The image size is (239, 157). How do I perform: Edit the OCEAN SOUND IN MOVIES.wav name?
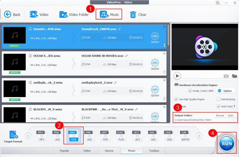pyautogui.click(x=126, y=56)
